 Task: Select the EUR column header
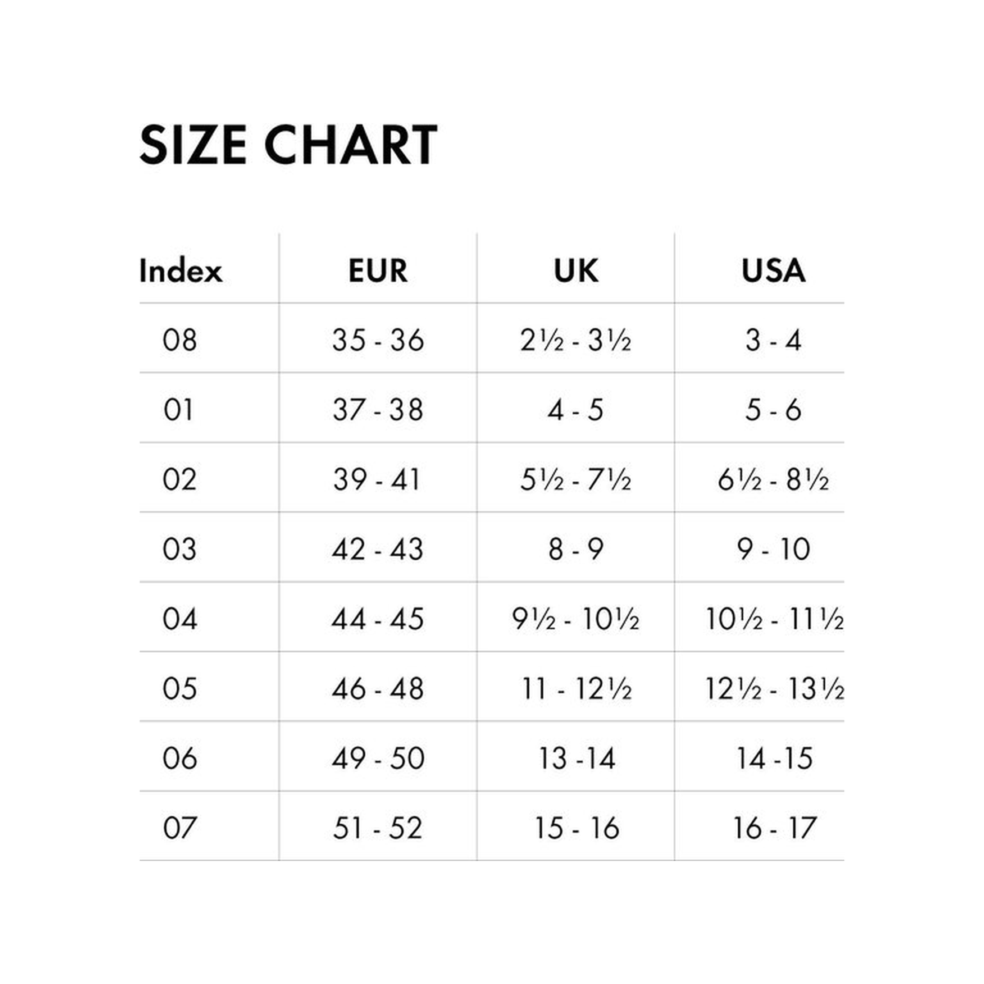[378, 271]
